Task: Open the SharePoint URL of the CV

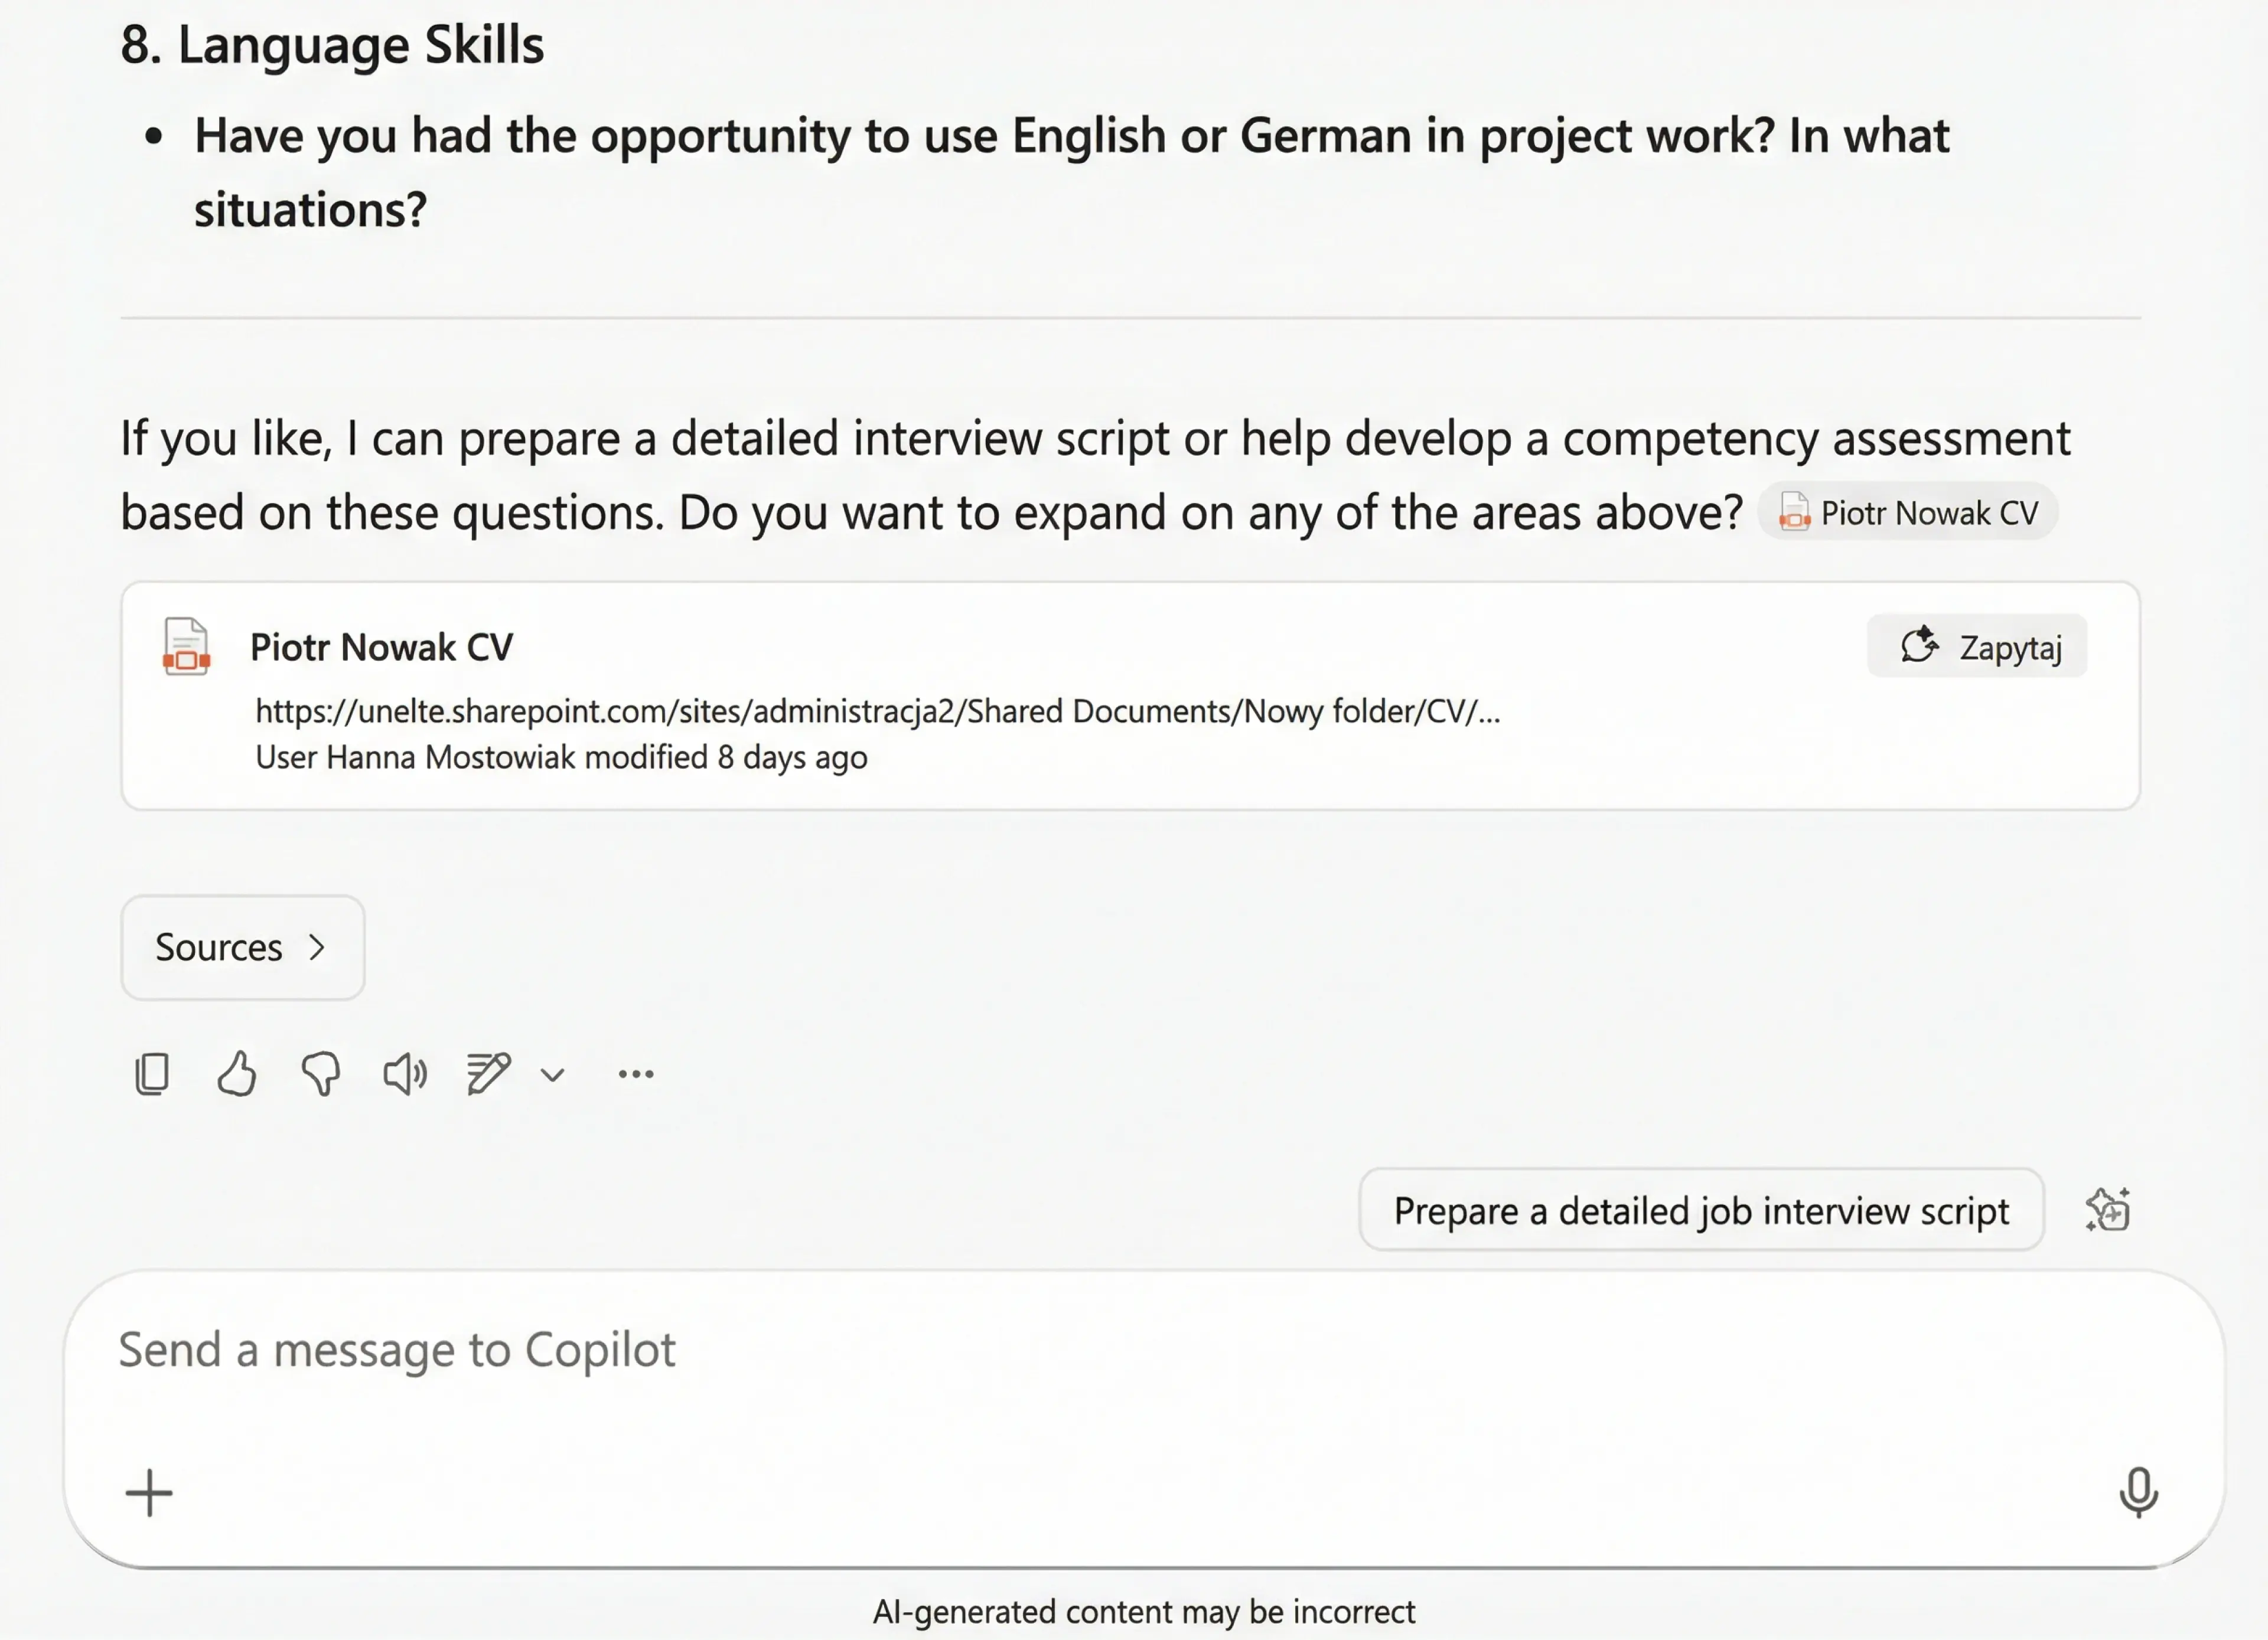Action: tap(877, 711)
